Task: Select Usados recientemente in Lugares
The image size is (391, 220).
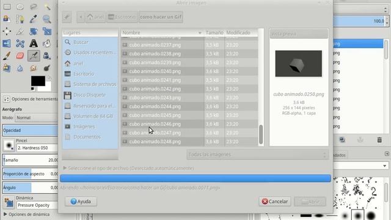Action: pos(90,53)
